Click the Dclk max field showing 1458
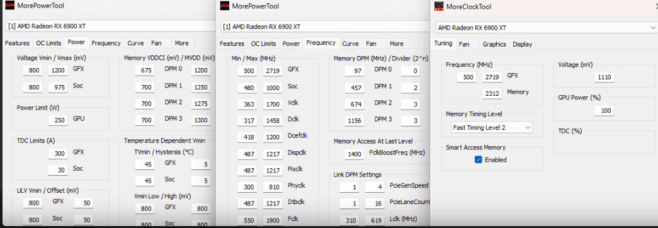Image resolution: width=658 pixels, height=228 pixels. point(273,121)
